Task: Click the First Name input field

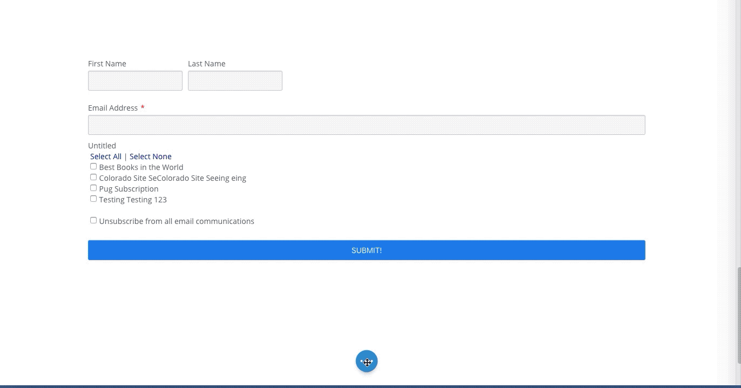Action: pos(135,80)
